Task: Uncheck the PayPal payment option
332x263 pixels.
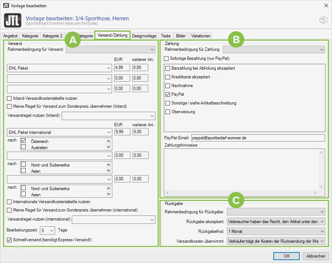Action: (x=167, y=94)
